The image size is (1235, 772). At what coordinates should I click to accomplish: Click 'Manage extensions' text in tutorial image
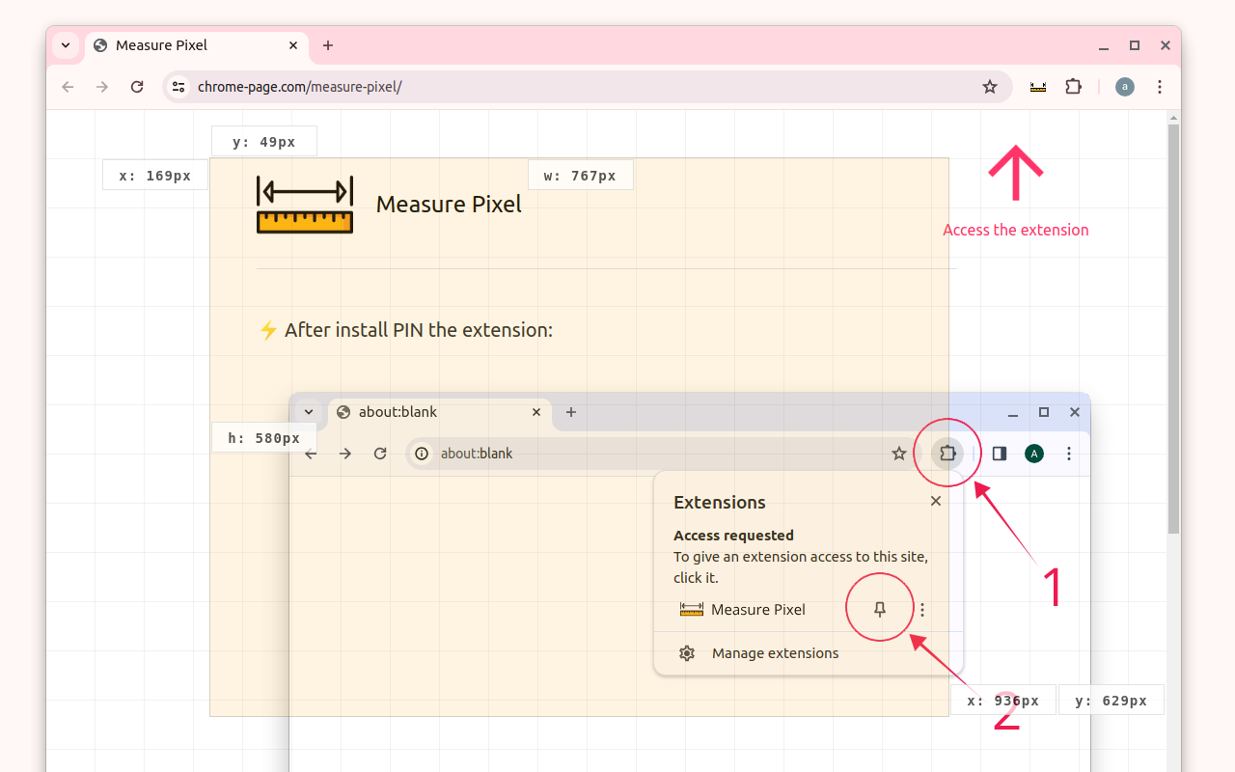(x=776, y=653)
